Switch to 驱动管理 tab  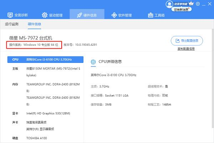coord(52,15)
